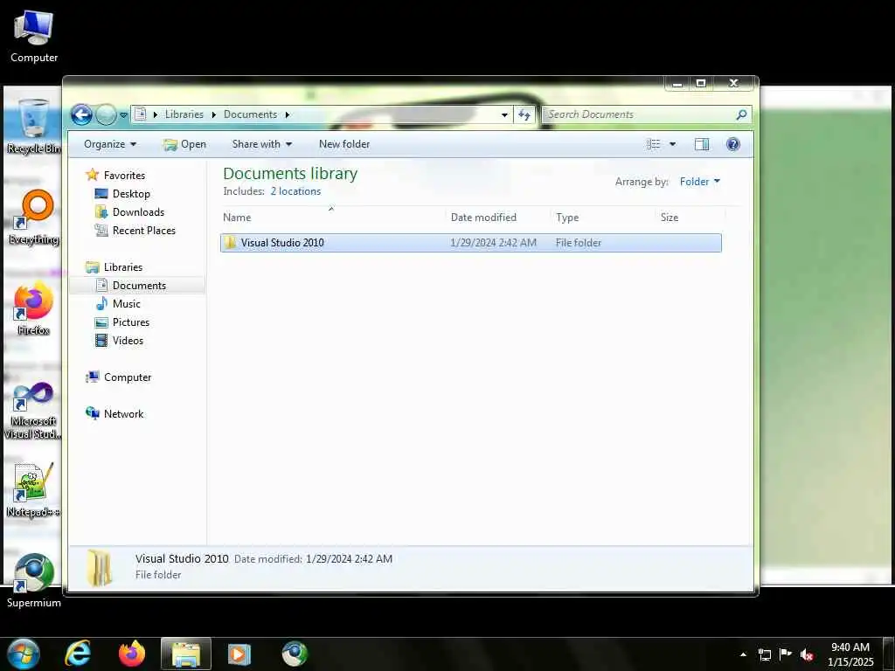Refresh the Documents folder view

(524, 114)
